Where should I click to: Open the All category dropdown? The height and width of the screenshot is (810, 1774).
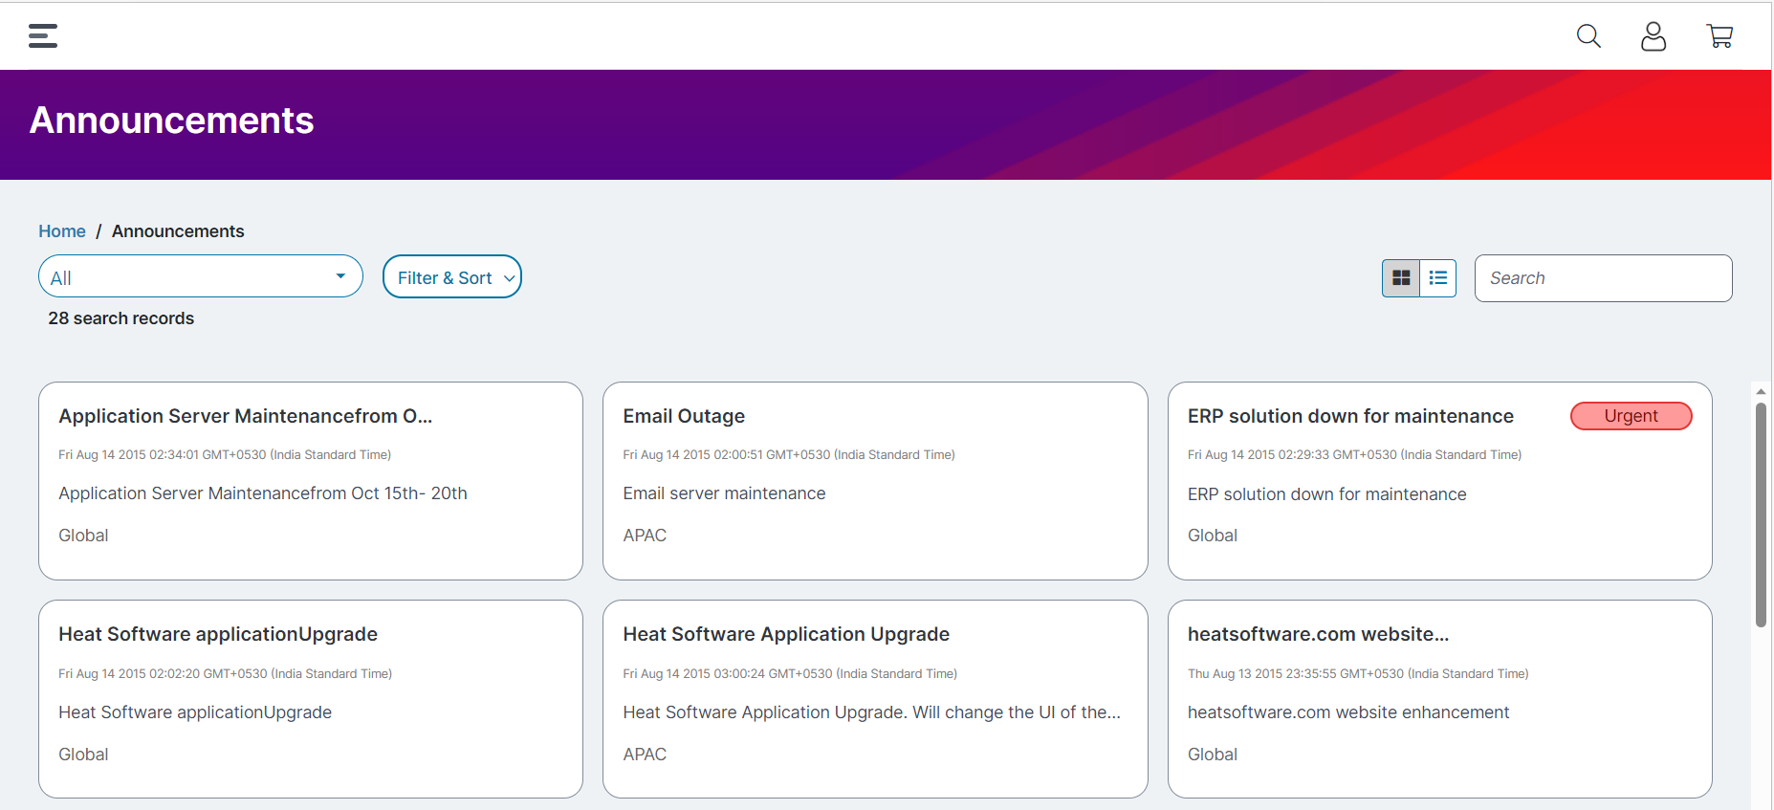[x=201, y=276]
